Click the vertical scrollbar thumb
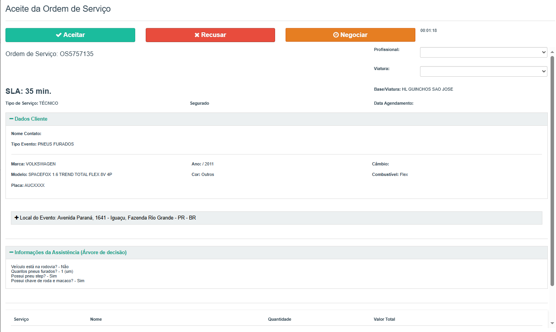This screenshot has height=332, width=556. 552,171
